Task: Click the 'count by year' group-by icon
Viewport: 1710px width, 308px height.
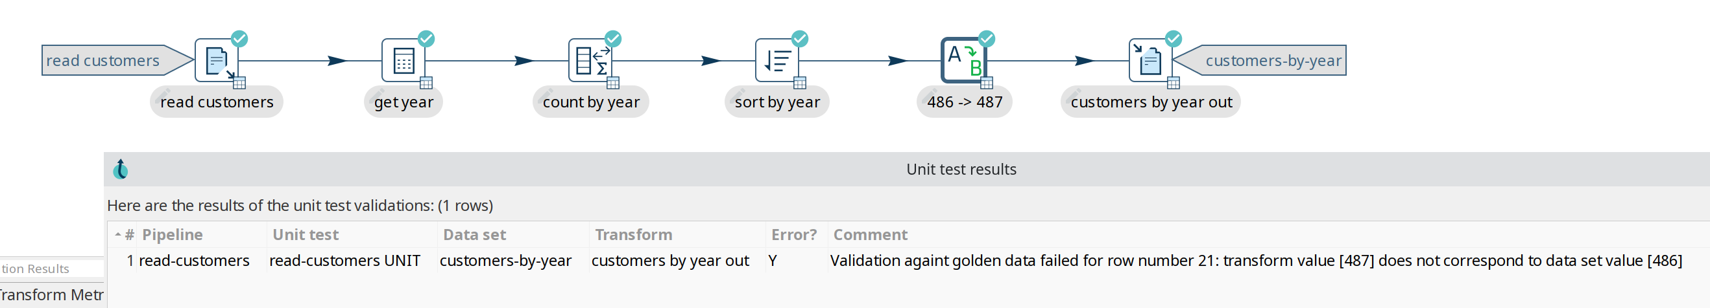Action: pos(590,60)
